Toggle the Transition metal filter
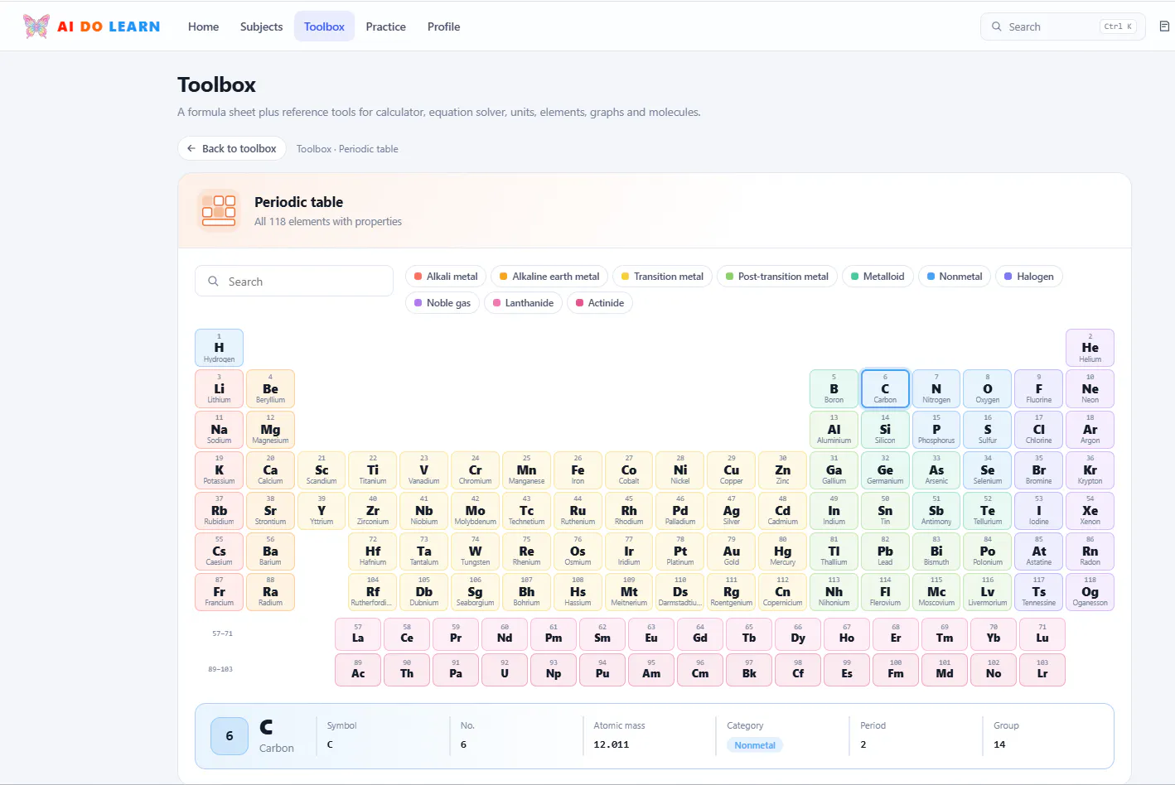 [x=662, y=277]
